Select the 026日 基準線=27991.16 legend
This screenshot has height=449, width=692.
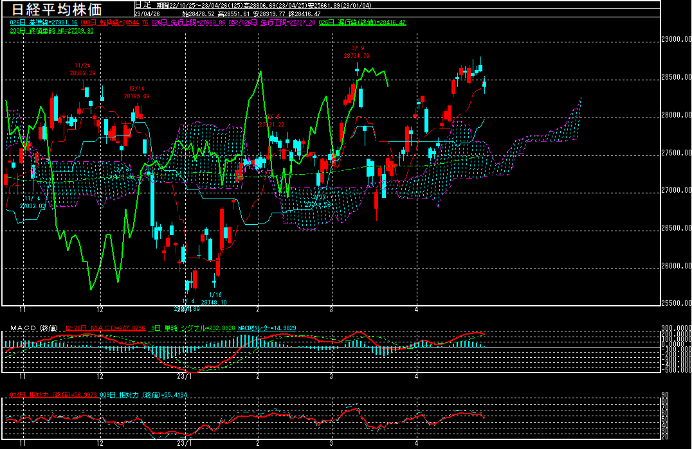tap(44, 22)
